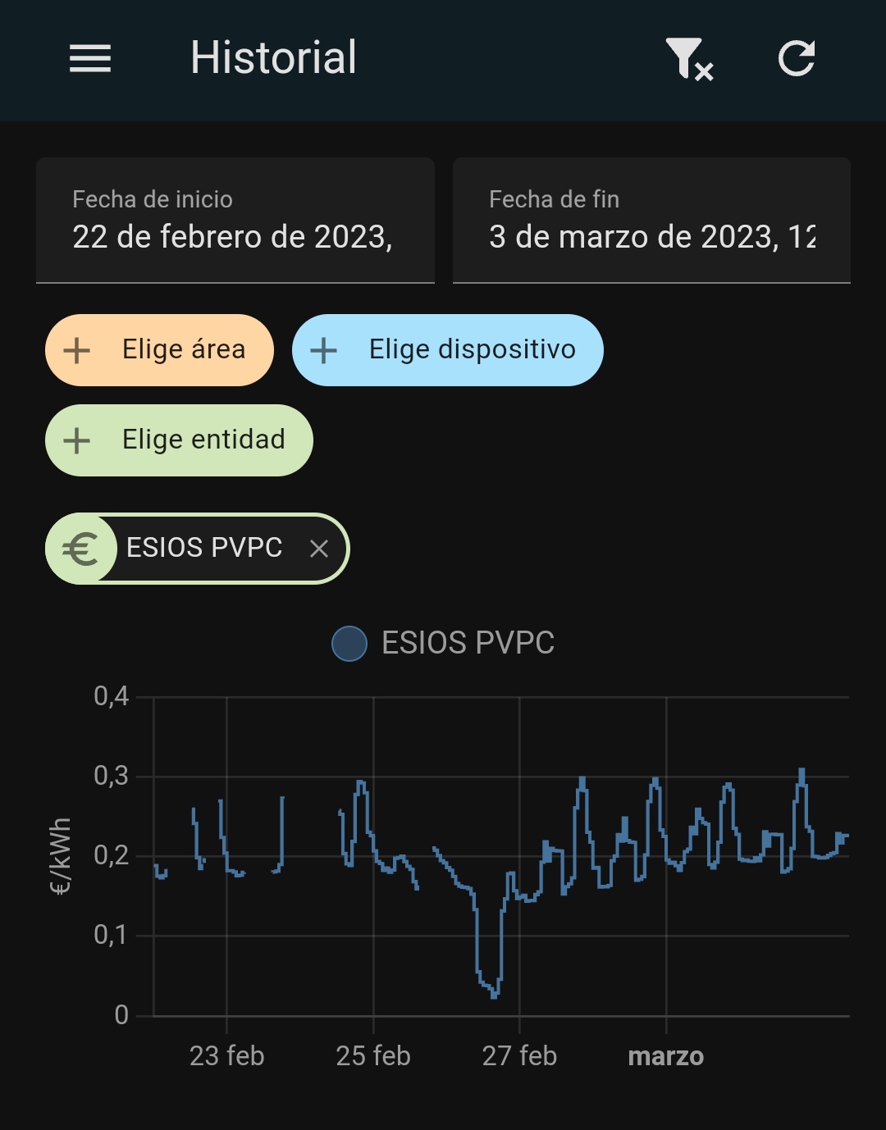Click the legend circle next to ESIOS PVPC
The height and width of the screenshot is (1130, 886).
(x=350, y=643)
